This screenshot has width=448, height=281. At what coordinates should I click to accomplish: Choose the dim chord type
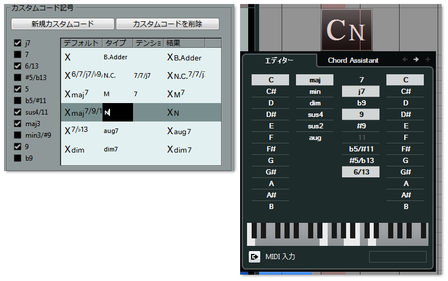pos(314,103)
